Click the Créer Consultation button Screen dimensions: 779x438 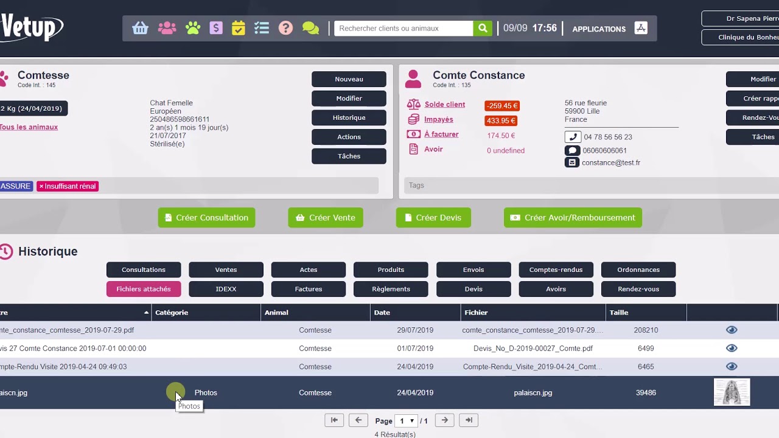point(206,218)
